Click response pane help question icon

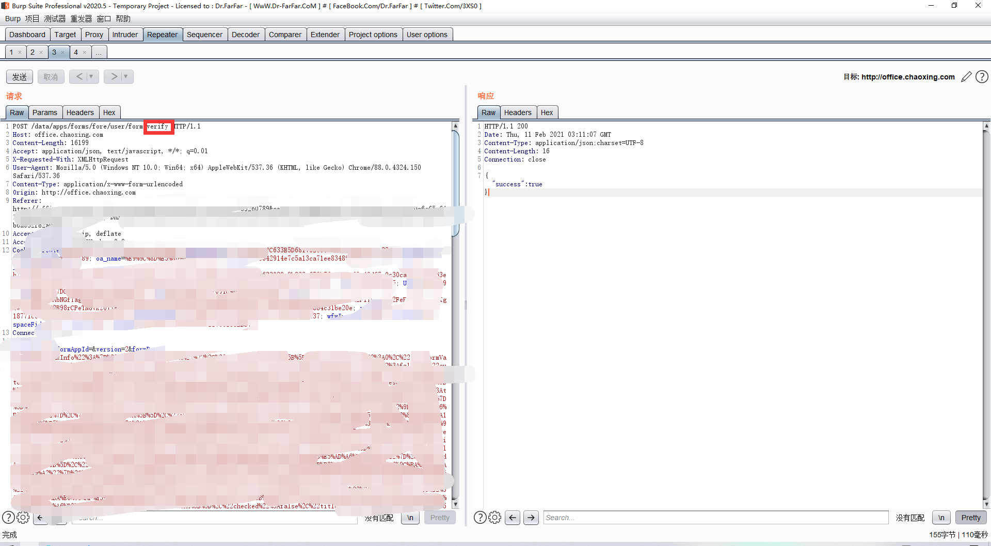click(479, 517)
